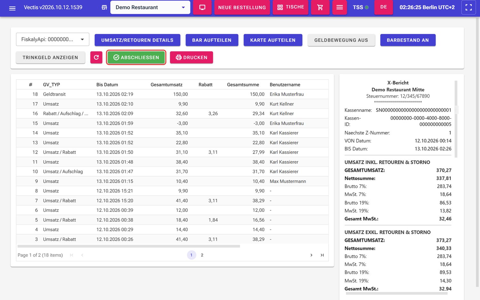Click the store icon beside restaurant selector
Screen dimensions: 480x300
coord(104,7)
